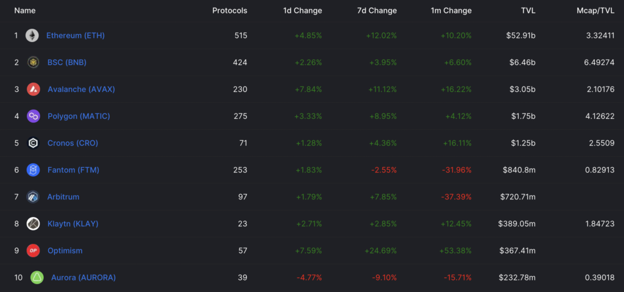
Task: Sort by Protocols column header
Action: 230,10
